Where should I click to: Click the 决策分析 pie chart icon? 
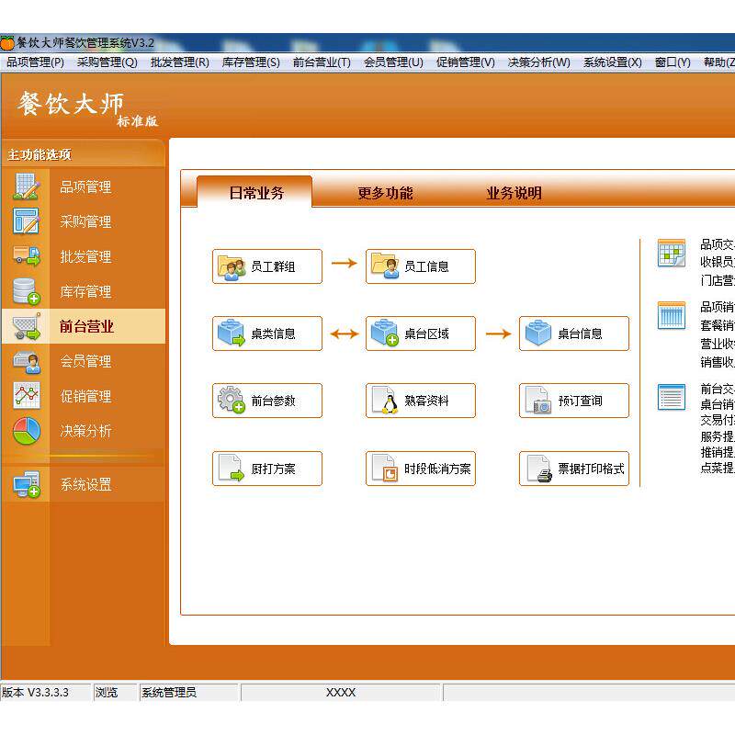(27, 431)
